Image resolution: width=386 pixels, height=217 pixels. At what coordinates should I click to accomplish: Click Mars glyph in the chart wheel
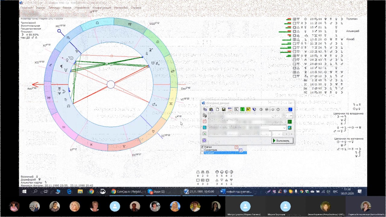point(154,104)
